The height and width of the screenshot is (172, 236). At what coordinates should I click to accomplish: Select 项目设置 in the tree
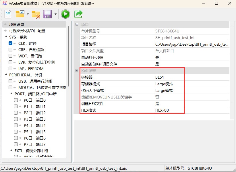(17, 24)
